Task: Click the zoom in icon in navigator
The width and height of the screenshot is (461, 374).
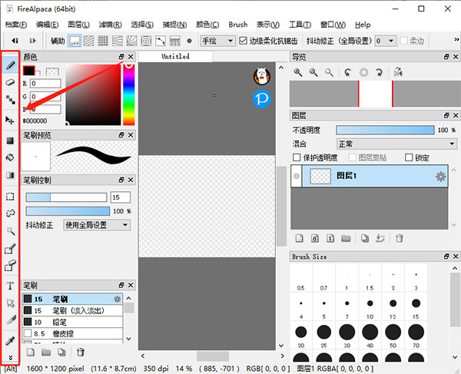Action: tap(298, 72)
